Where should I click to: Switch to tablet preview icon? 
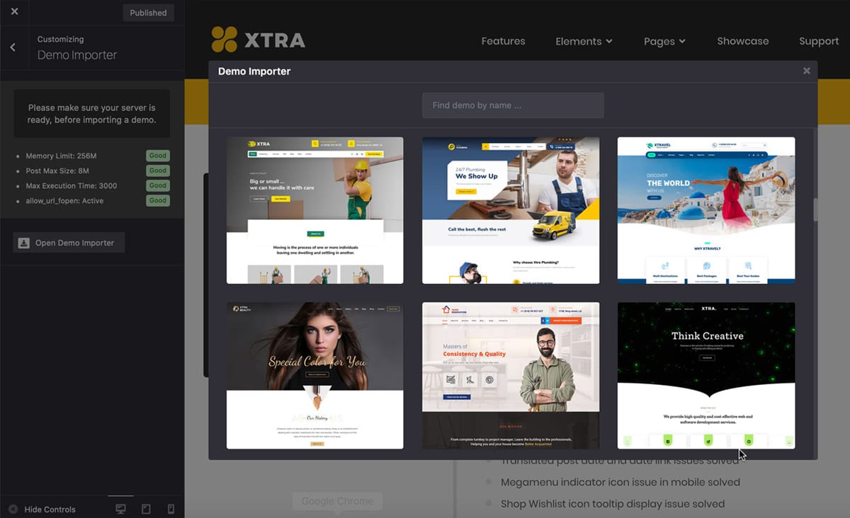146,509
